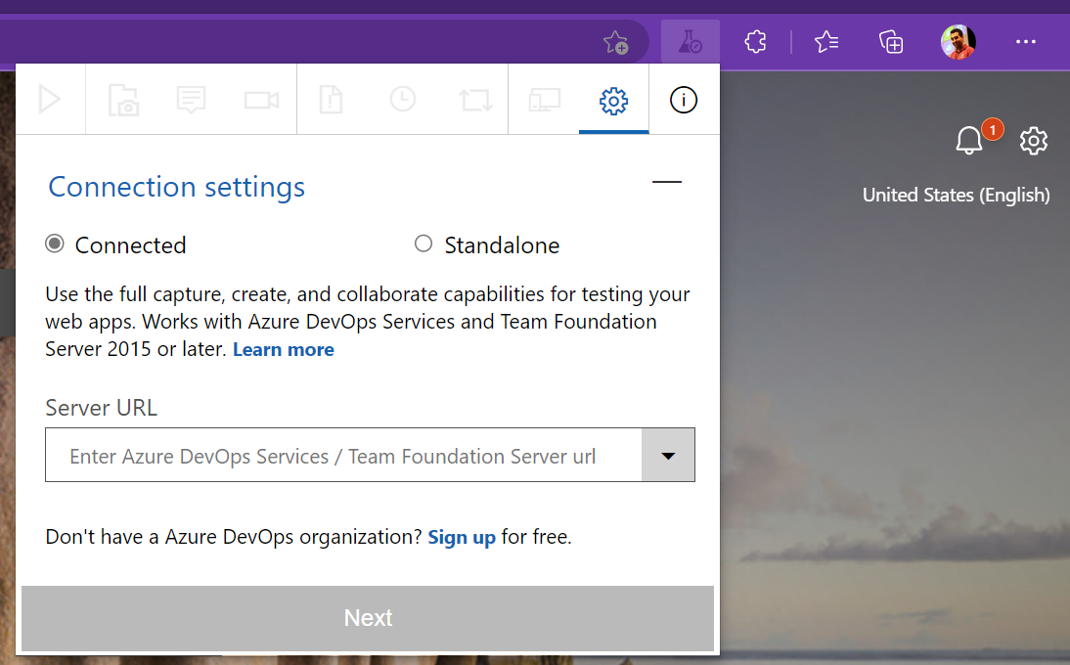Select the Connected radio button
This screenshot has width=1070, height=665.
pyautogui.click(x=55, y=244)
